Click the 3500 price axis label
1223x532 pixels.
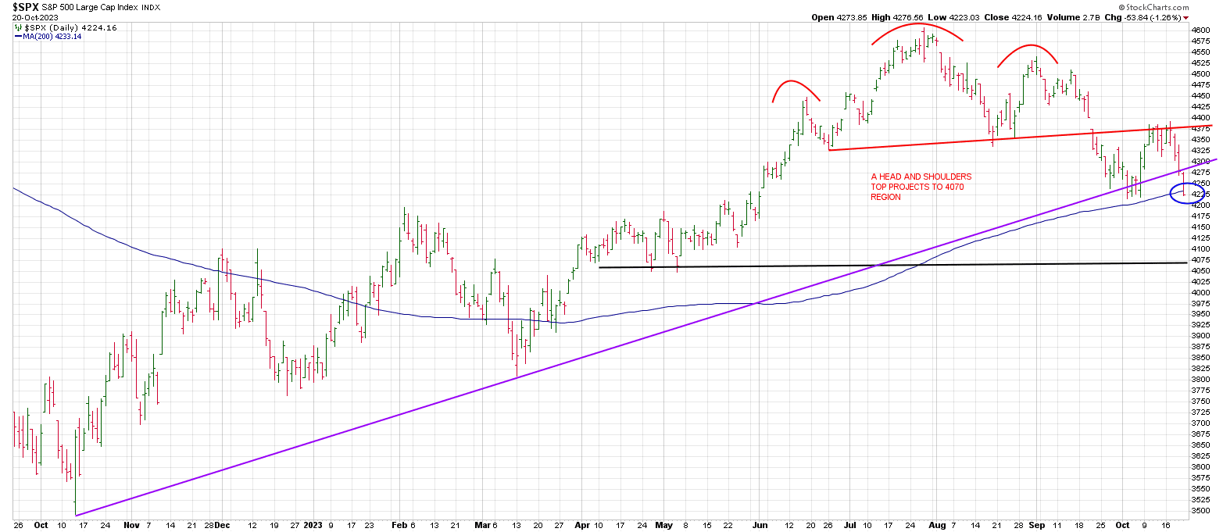1200,510
